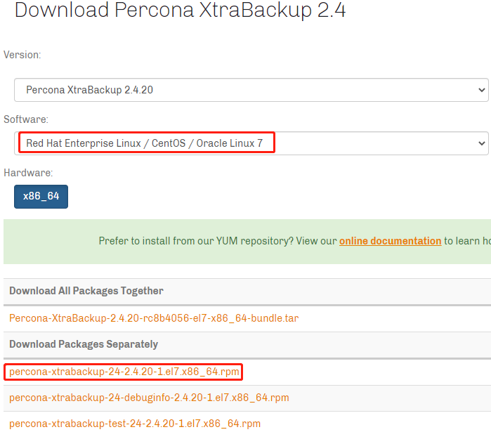The image size is (491, 432).
Task: Click the Download Packages Separately header
Action: [84, 344]
